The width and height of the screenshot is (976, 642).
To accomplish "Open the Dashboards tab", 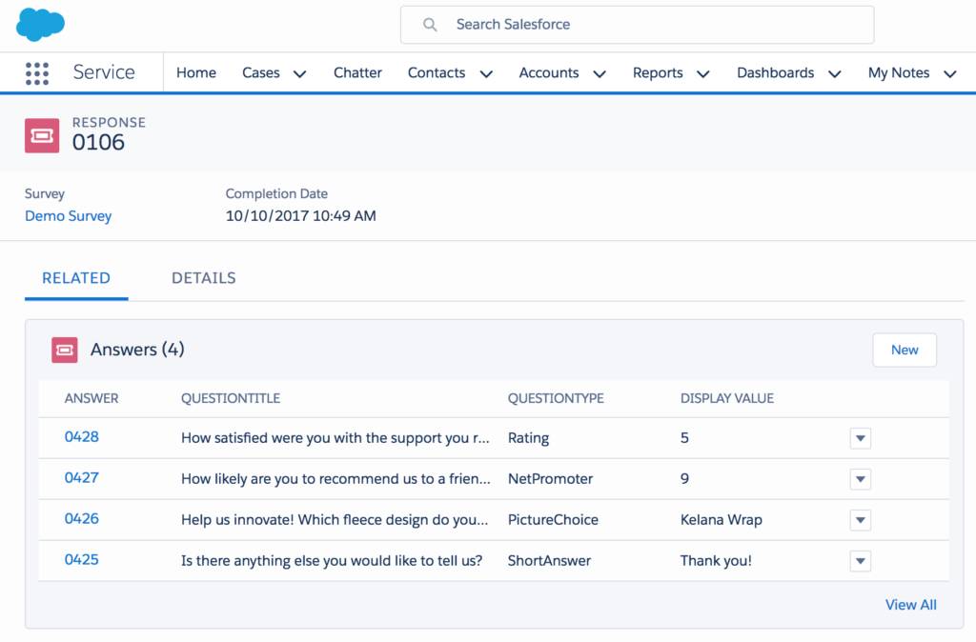I will pyautogui.click(x=776, y=72).
